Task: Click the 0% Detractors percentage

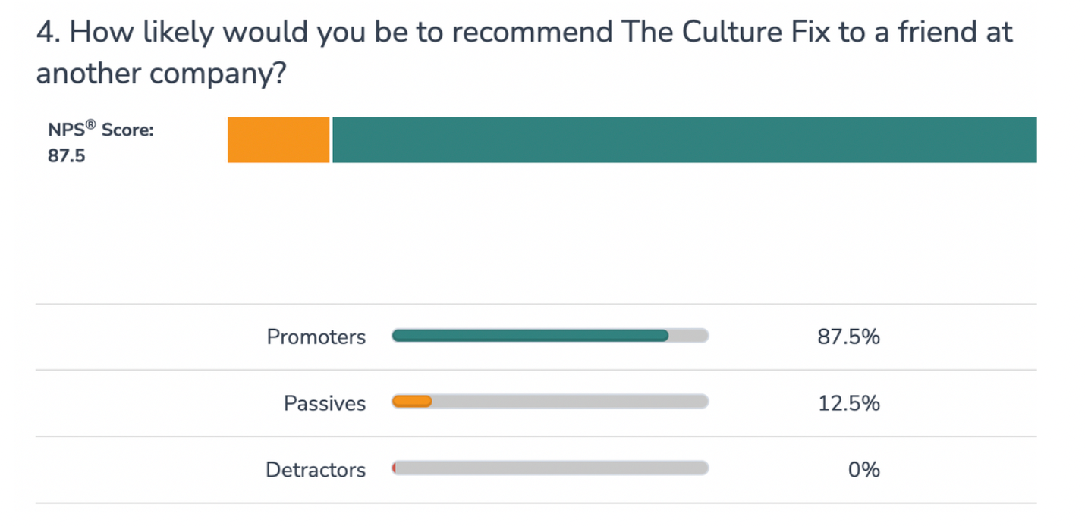Action: [864, 470]
